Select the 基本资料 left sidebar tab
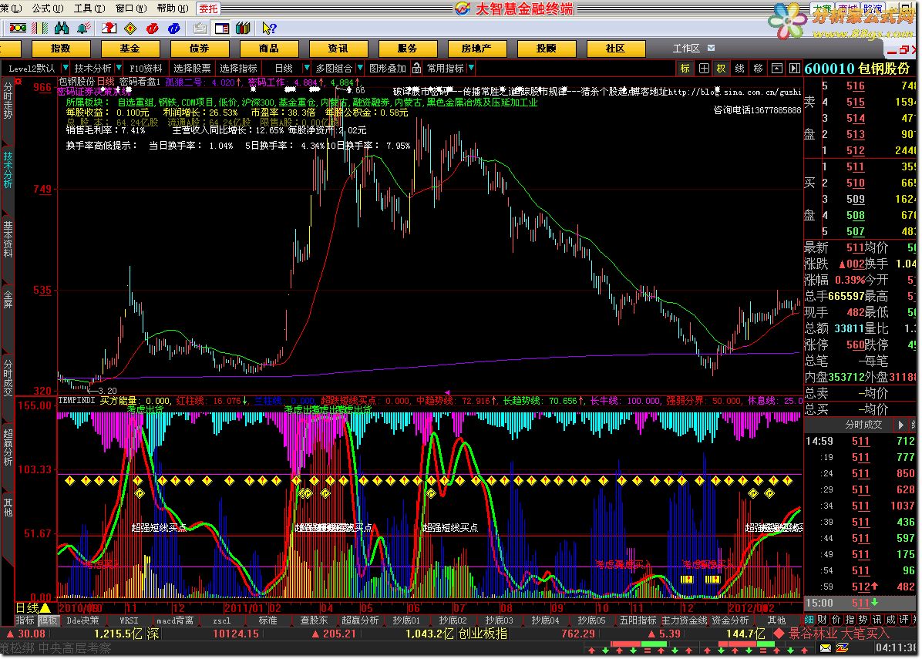 point(8,239)
